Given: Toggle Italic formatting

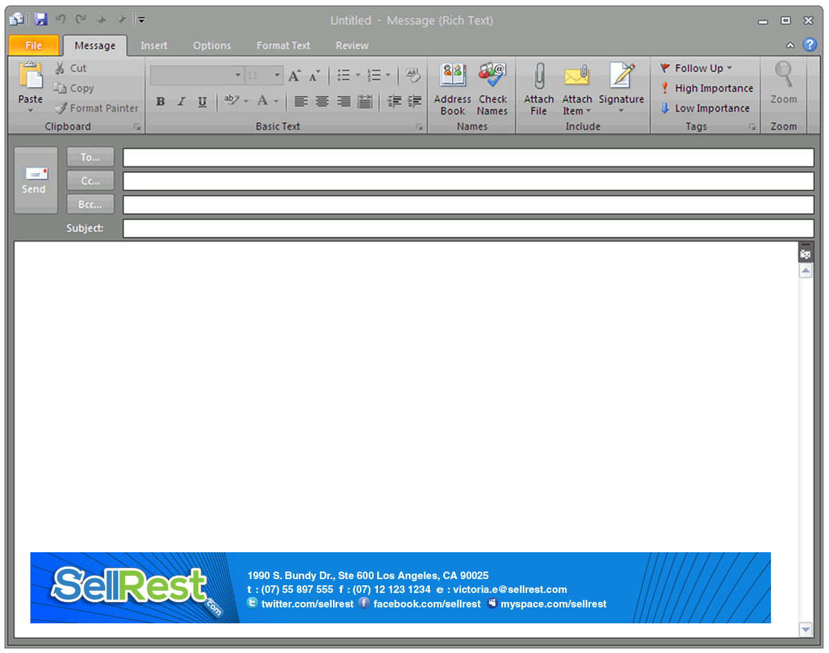Looking at the screenshot, I should tap(181, 101).
